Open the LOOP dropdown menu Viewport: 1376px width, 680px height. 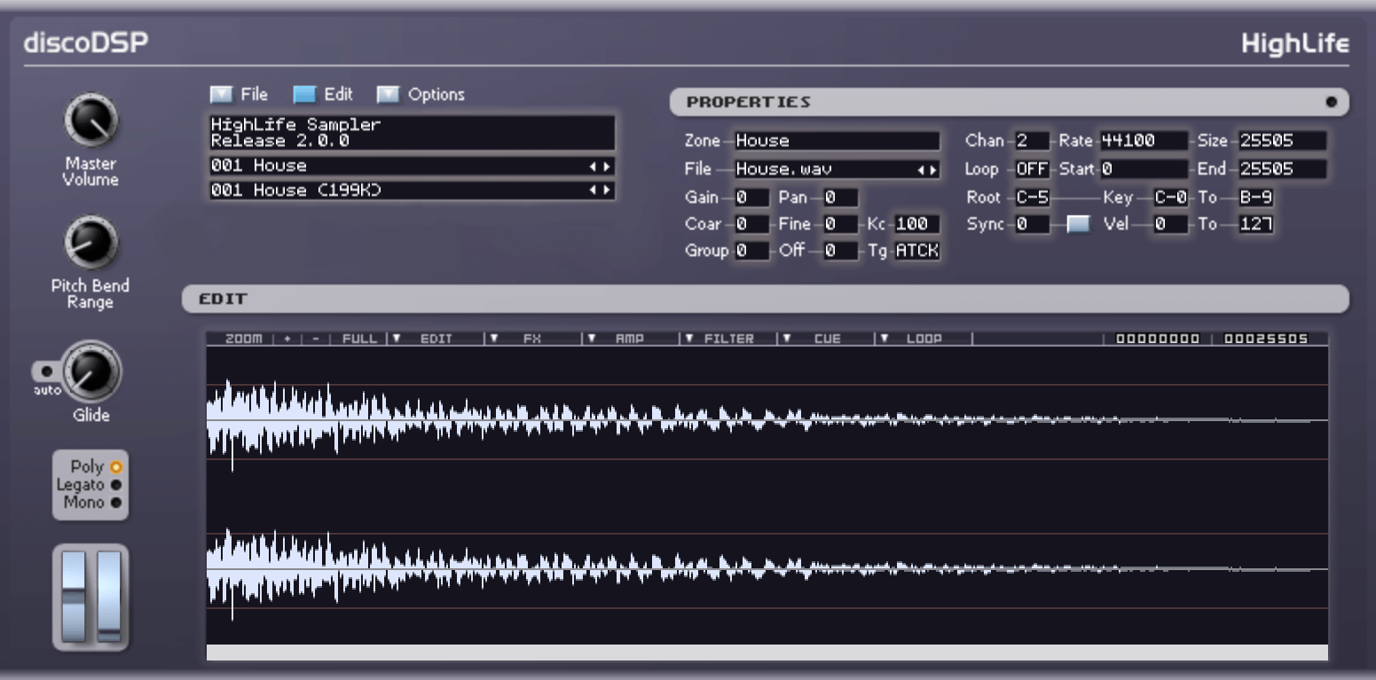point(923,339)
